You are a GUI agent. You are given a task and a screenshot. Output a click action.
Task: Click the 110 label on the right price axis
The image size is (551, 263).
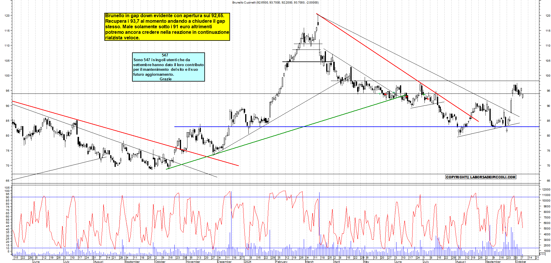[548, 45]
